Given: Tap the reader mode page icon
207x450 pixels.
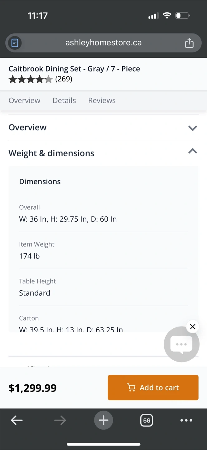Looking at the screenshot, I should 15,43.
